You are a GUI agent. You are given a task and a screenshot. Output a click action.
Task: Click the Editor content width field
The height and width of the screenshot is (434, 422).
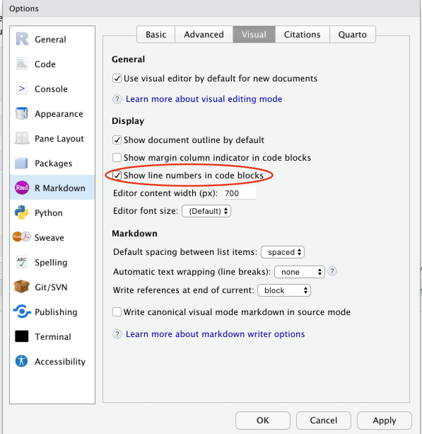coord(239,193)
